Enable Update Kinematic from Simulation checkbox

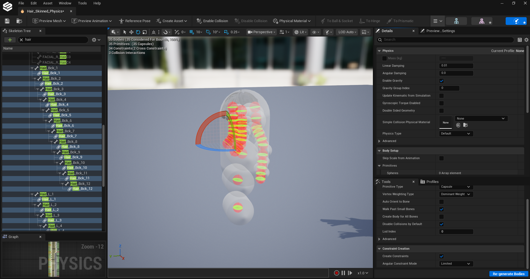pyautogui.click(x=441, y=96)
